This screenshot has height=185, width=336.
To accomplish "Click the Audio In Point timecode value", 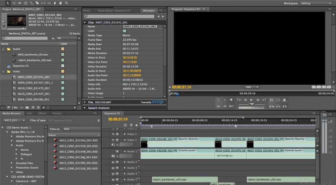I will click(132, 71).
